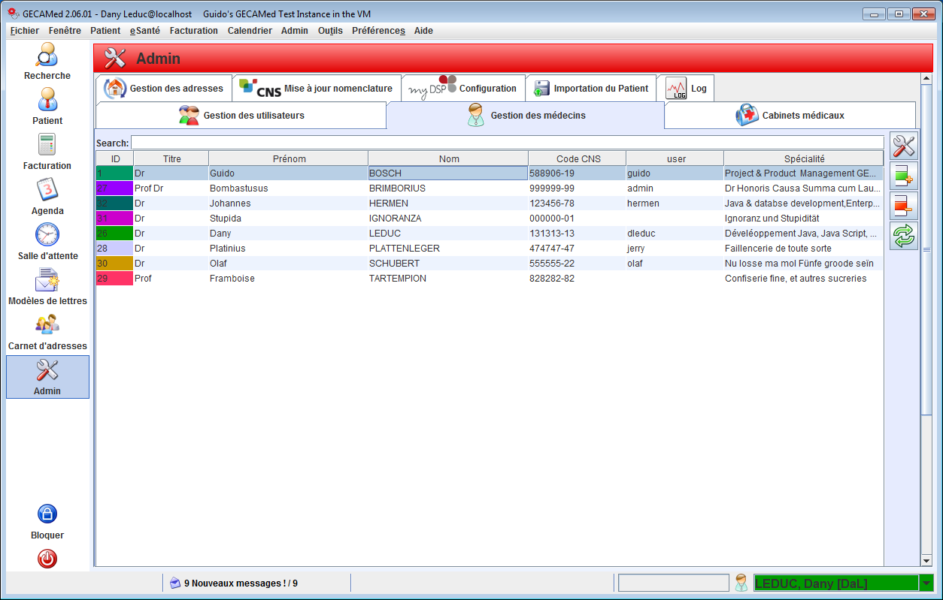Open the Préférences menu

[x=378, y=31]
